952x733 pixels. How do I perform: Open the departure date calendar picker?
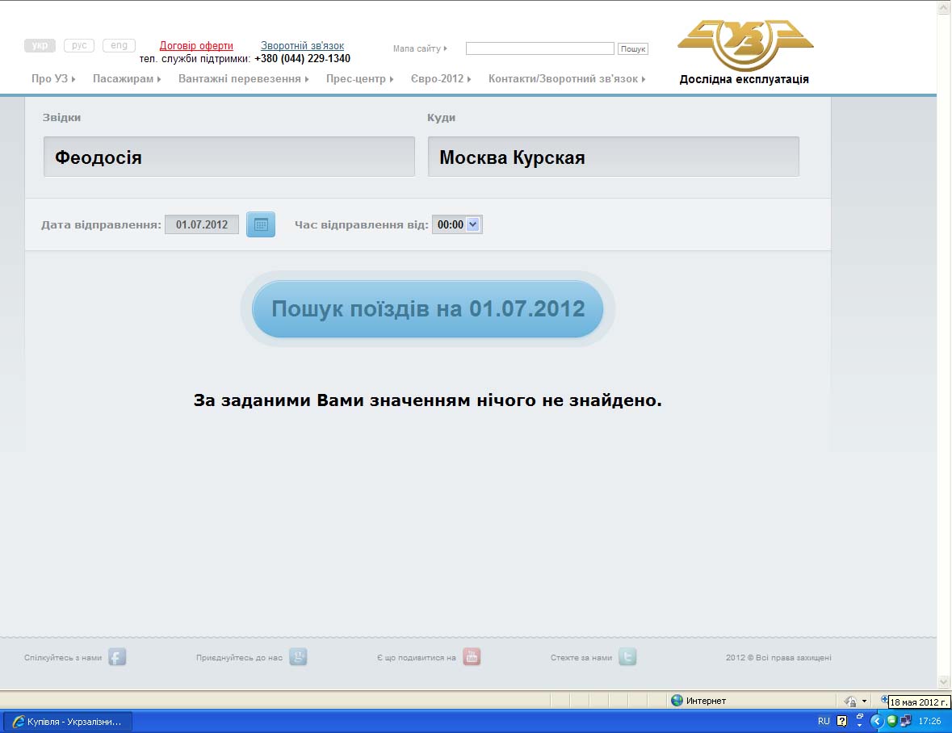click(x=260, y=224)
